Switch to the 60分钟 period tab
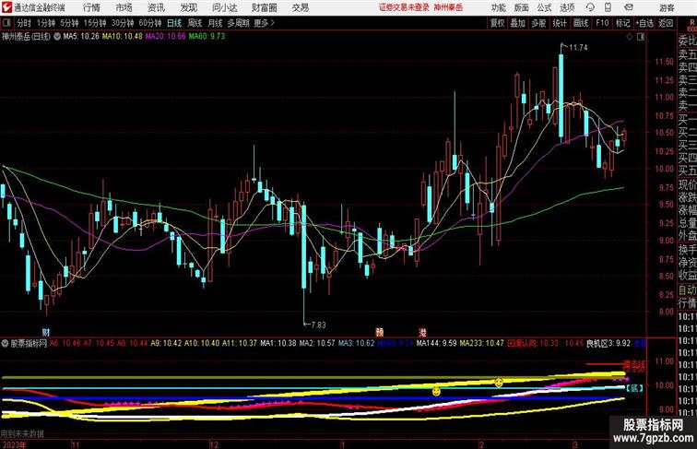This screenshot has width=697, height=449. [x=150, y=23]
